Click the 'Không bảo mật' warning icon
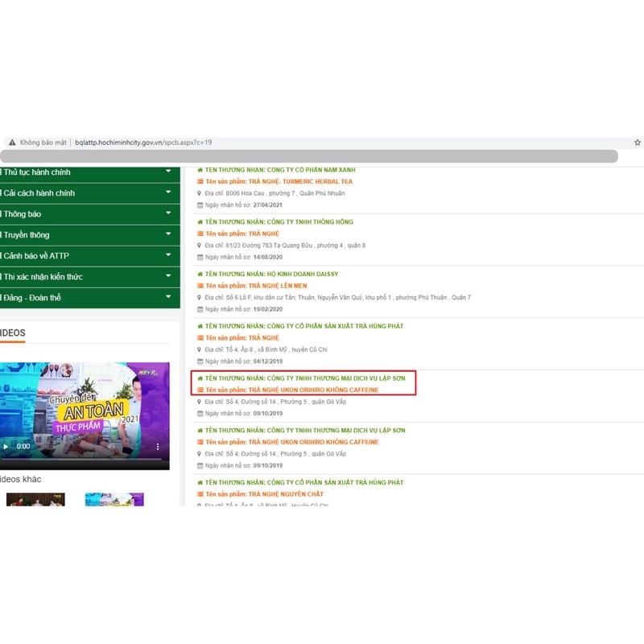 click(12, 142)
